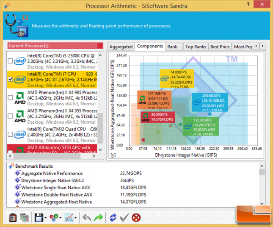The image size is (273, 227).
Task: Enable the Intel Core i5-2500K checkbox
Action: point(10,61)
